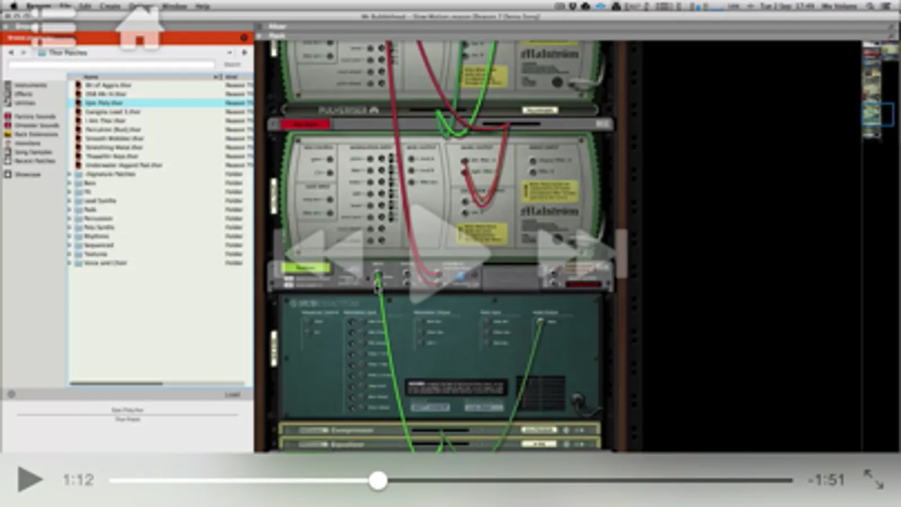Click the elapsed time 1:12 label
This screenshot has width=901, height=507.
pos(78,480)
